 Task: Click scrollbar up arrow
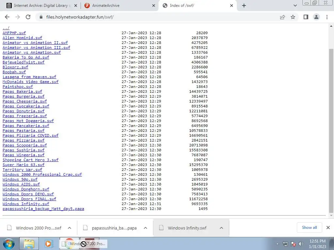pyautogui.click(x=331, y=26)
